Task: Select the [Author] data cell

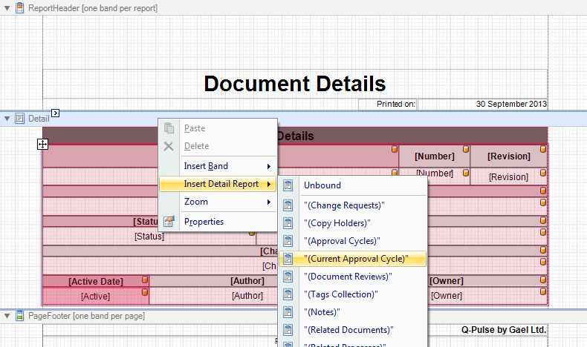Action: (x=247, y=296)
